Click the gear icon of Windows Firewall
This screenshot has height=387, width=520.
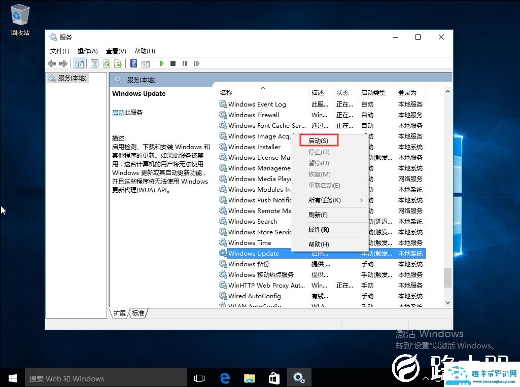[x=223, y=115]
